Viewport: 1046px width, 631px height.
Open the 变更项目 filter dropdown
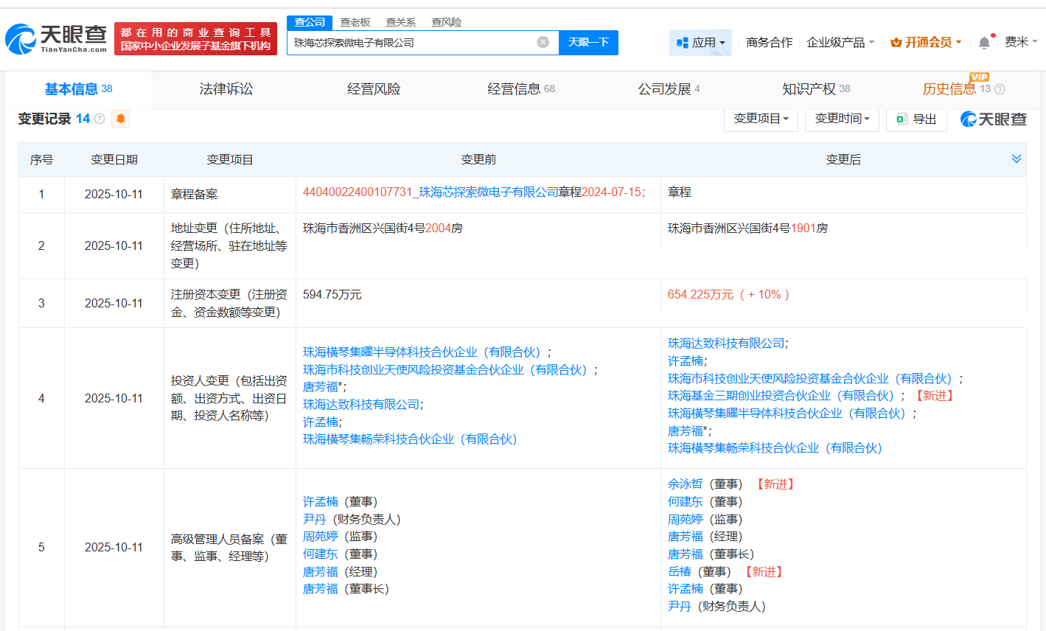click(x=761, y=119)
